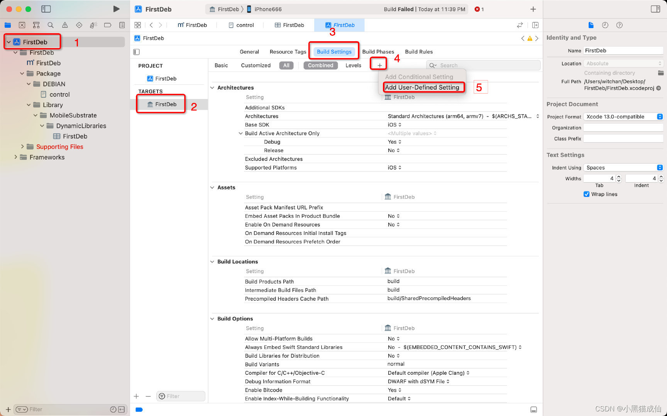Choose containing directory folder icon
Screen dimensions: 667x416
[x=660, y=73]
